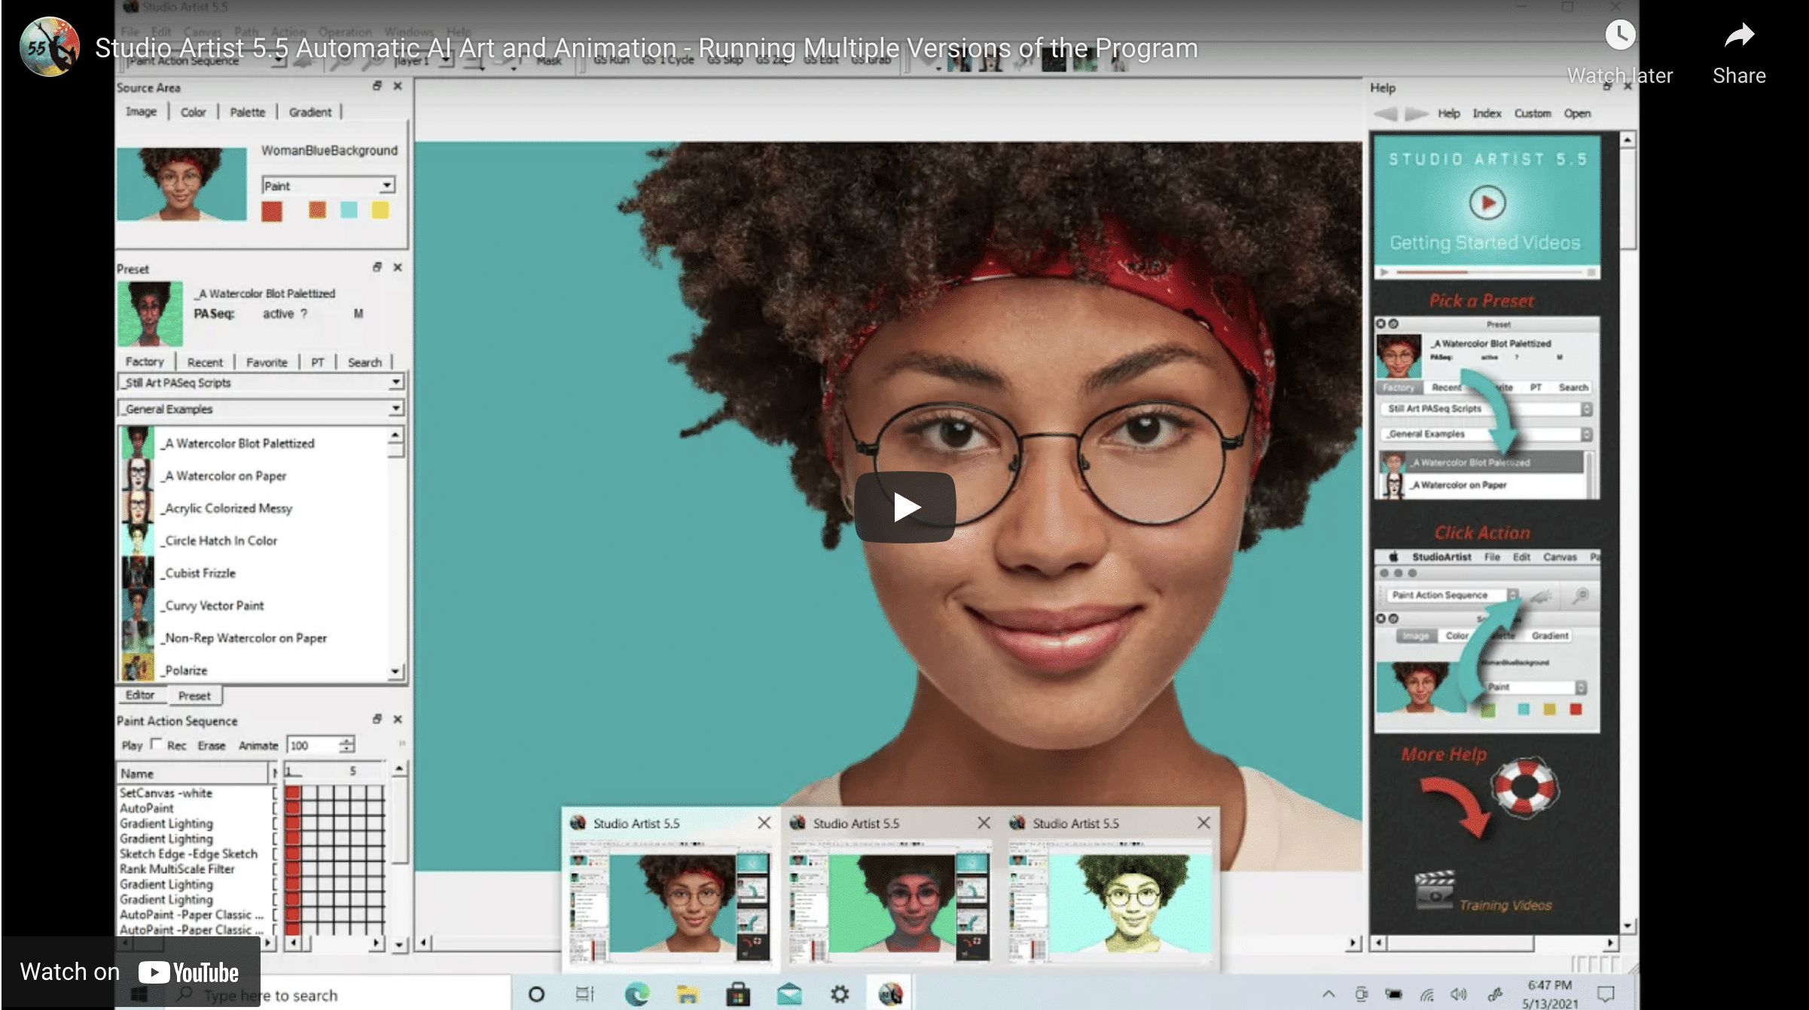The width and height of the screenshot is (1809, 1010).
Task: Close the Paint Action Sequence panel
Action: 398,719
